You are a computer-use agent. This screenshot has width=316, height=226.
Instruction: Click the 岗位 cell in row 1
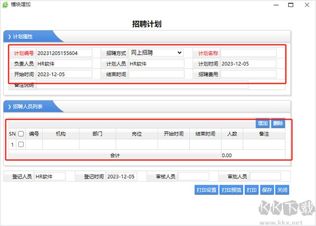(137, 145)
